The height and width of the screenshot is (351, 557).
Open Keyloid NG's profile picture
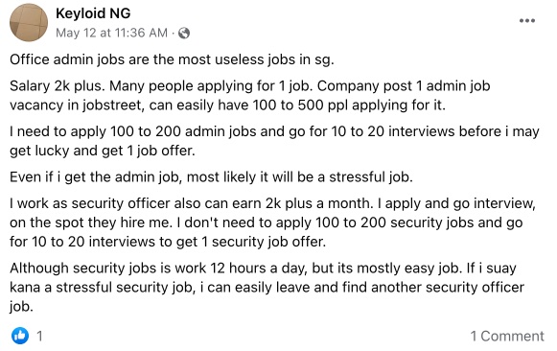29,23
